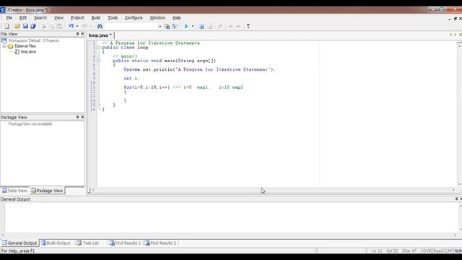
Task: Pin the File View panel
Action: click(x=77, y=34)
